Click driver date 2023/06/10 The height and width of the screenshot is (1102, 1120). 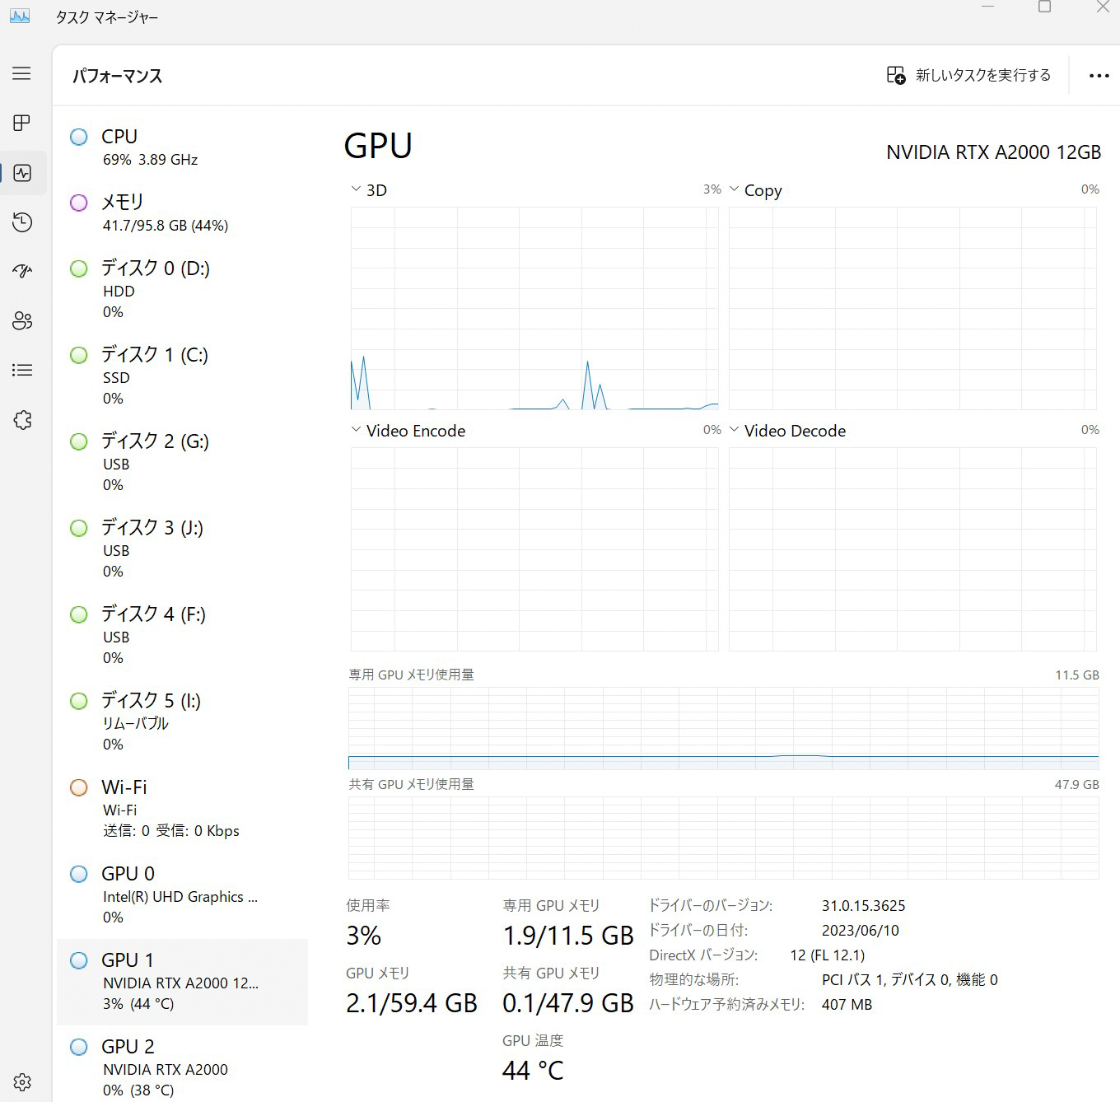click(860, 930)
